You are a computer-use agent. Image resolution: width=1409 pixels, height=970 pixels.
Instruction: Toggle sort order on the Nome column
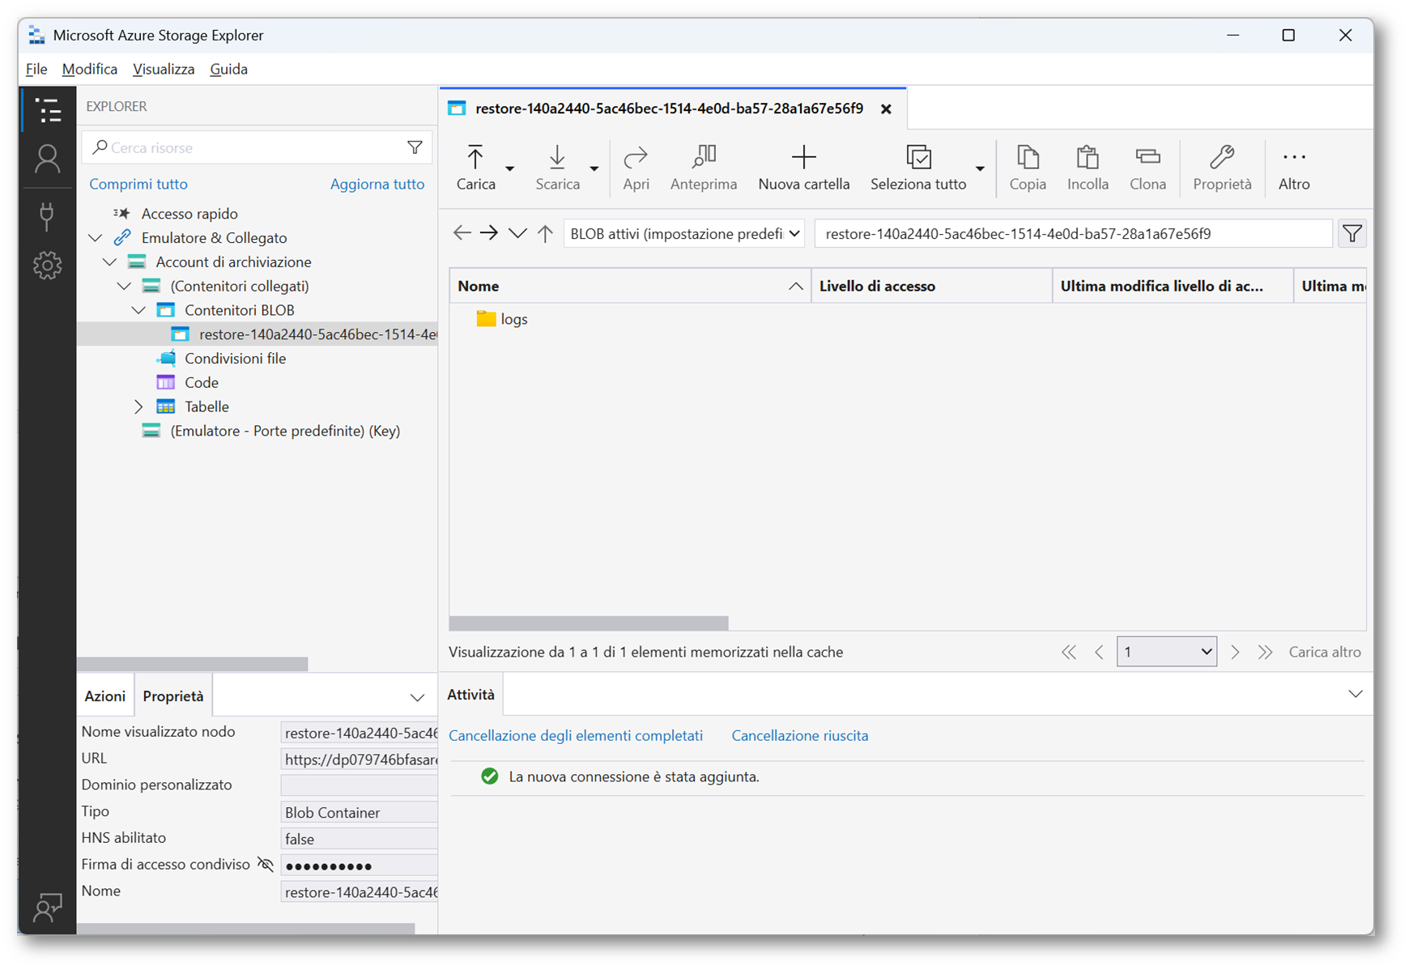pyautogui.click(x=795, y=287)
